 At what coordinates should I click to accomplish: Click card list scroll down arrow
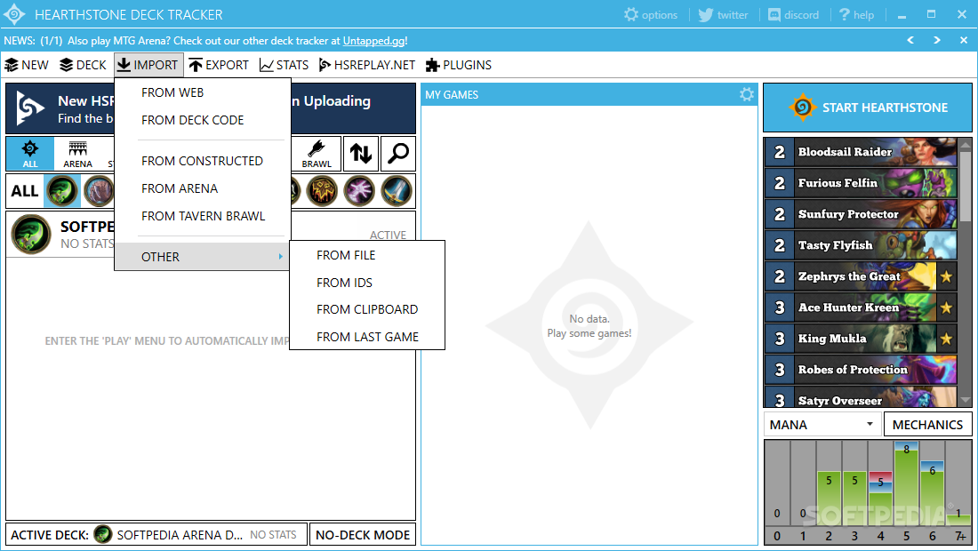965,401
